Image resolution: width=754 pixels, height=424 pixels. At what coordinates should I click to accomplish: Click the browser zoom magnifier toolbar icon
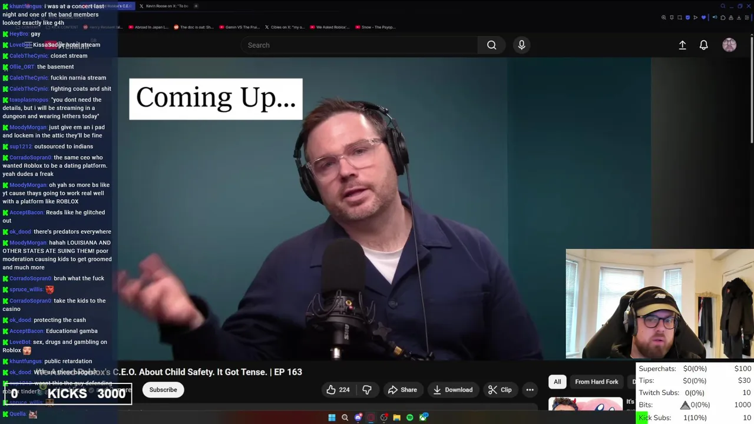click(664, 18)
